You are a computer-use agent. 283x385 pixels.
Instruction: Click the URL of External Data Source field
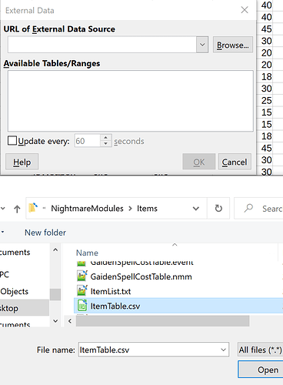(x=102, y=45)
